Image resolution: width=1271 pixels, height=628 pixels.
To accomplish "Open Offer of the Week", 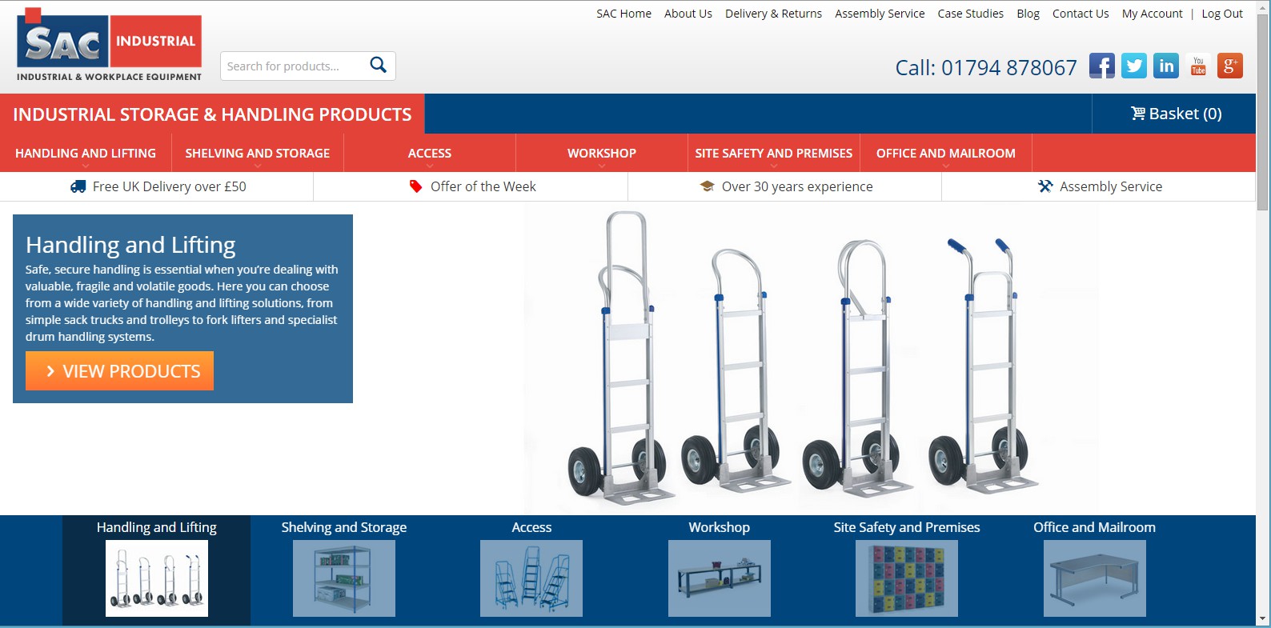I will [x=472, y=186].
